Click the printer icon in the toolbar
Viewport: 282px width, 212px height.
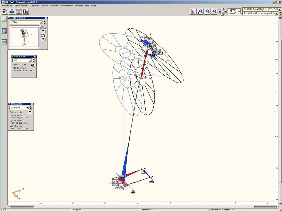[12, 11]
